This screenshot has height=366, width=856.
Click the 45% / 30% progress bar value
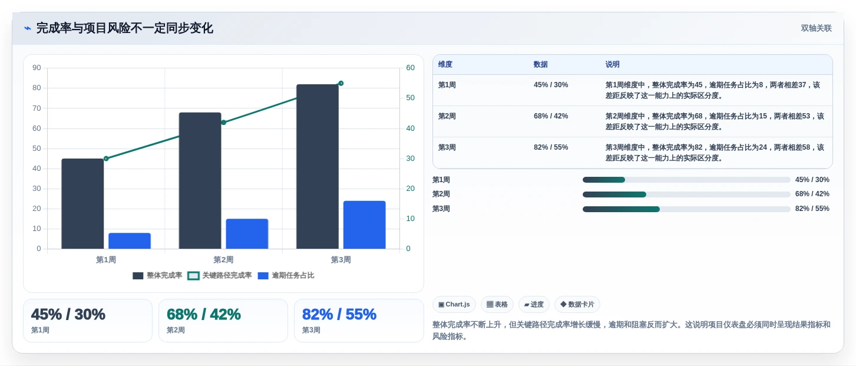[x=812, y=180]
